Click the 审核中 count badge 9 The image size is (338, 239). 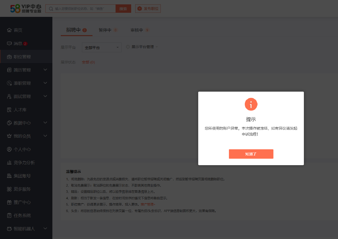pyautogui.click(x=147, y=30)
